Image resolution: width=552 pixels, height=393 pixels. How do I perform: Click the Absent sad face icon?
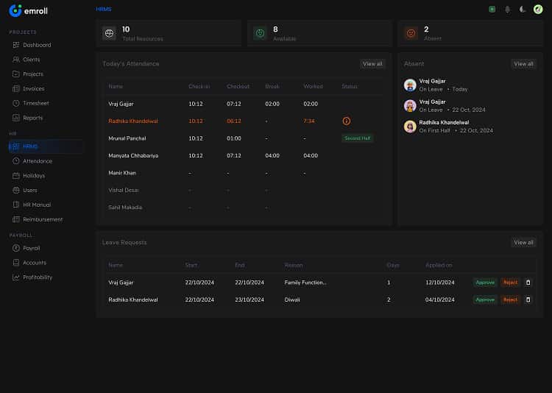click(411, 33)
